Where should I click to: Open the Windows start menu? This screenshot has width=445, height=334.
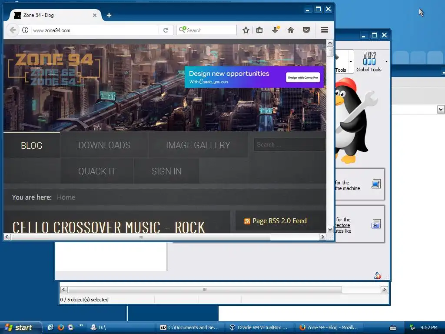[20, 327]
